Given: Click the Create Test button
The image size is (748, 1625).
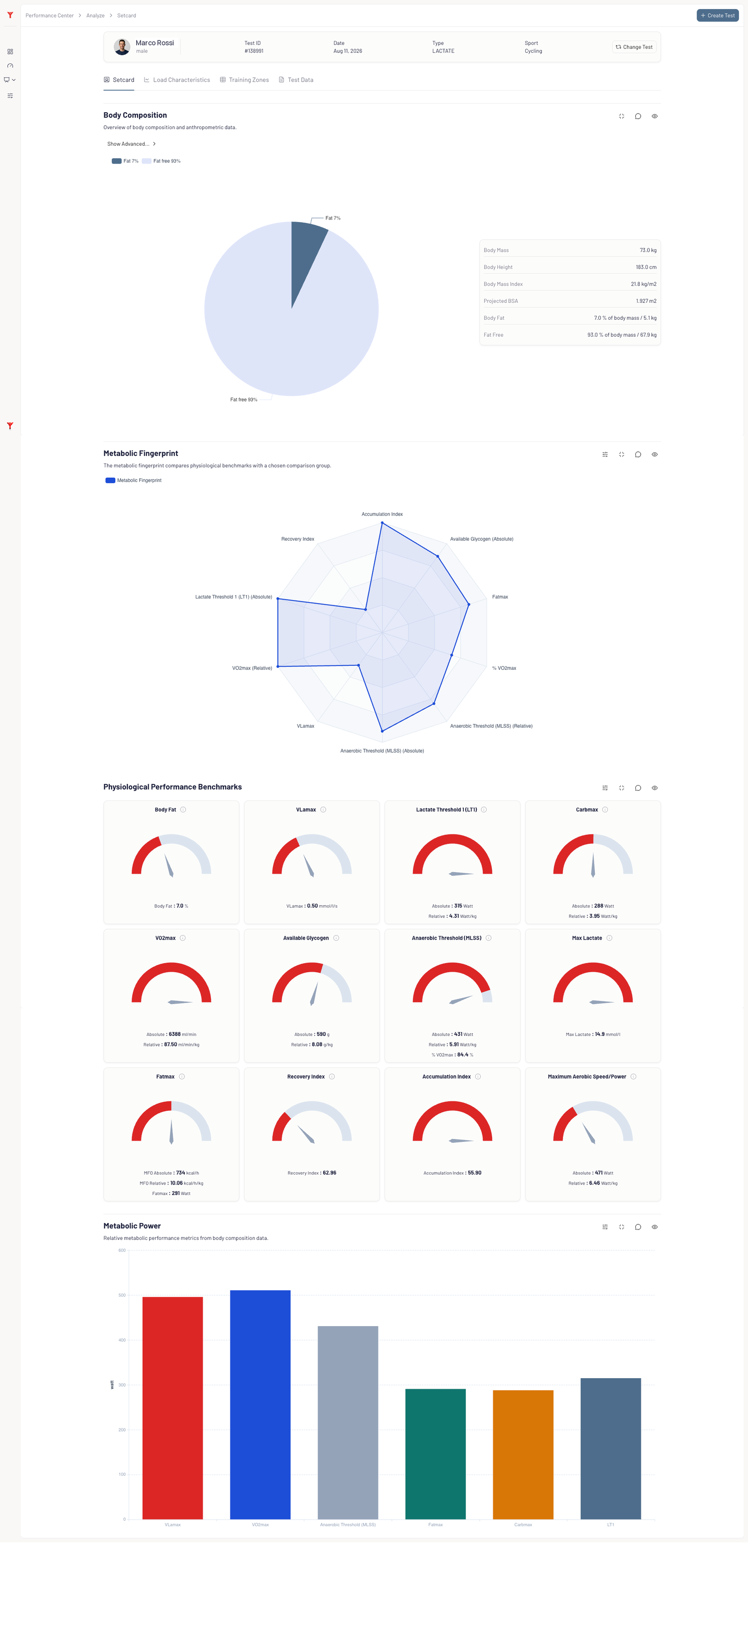Looking at the screenshot, I should click(718, 15).
